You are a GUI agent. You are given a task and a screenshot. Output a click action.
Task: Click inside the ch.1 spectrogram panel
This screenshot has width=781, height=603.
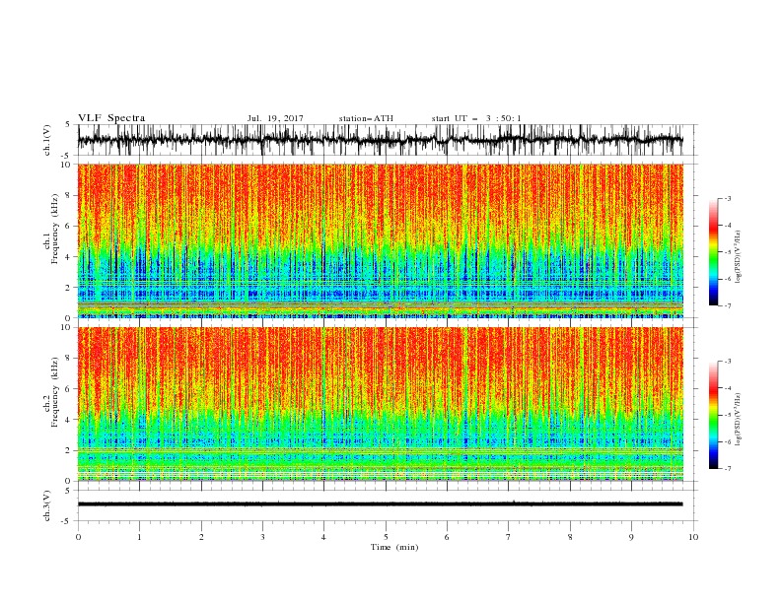click(x=380, y=240)
